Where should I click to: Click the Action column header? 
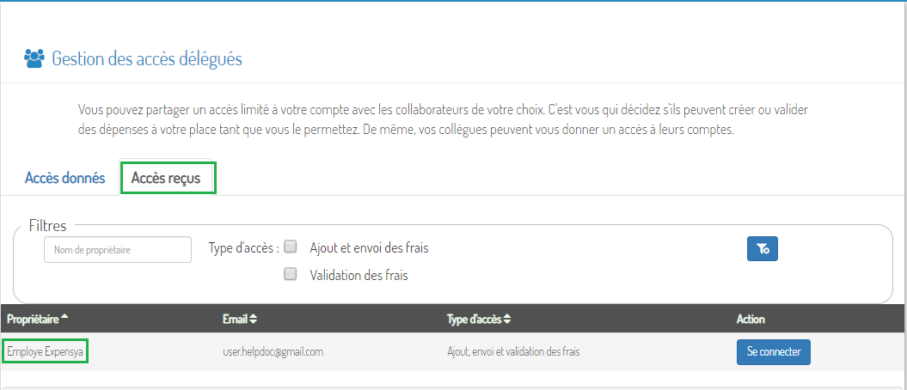point(751,319)
